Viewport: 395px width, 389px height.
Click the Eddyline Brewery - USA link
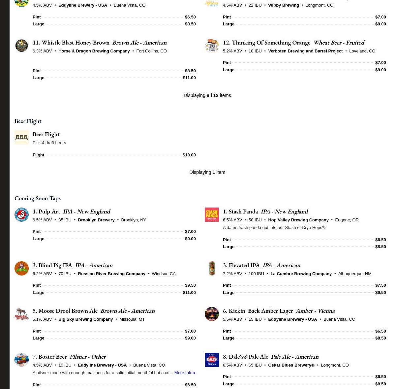click(x=83, y=5)
